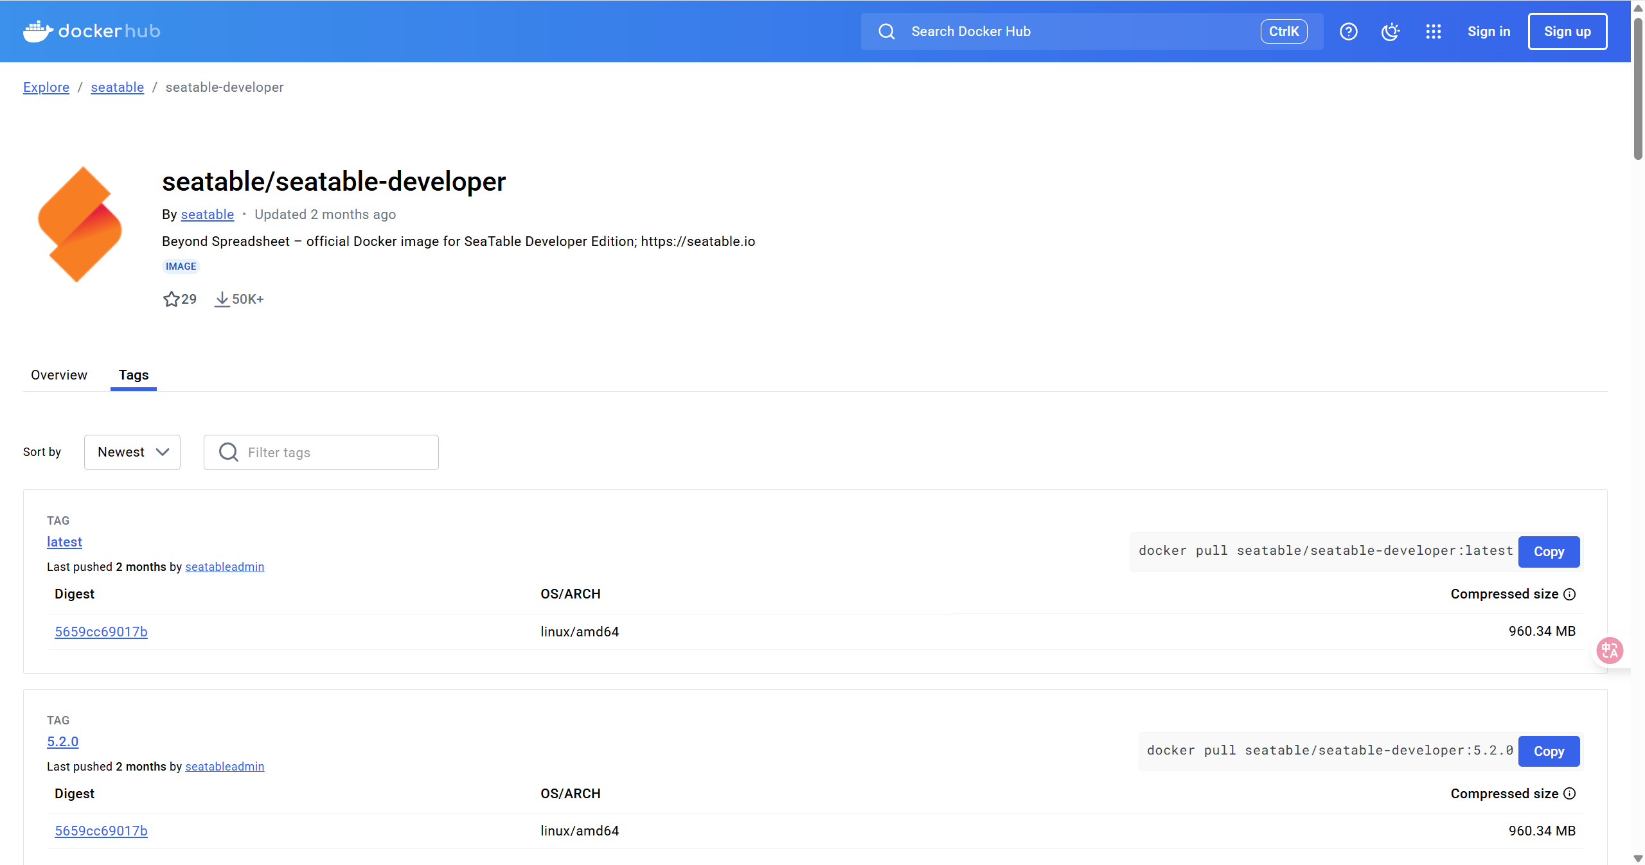
Task: Open the seatable publisher link by title
Action: point(208,214)
